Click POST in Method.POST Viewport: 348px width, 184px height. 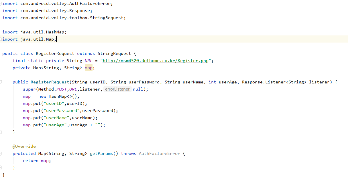(62, 89)
